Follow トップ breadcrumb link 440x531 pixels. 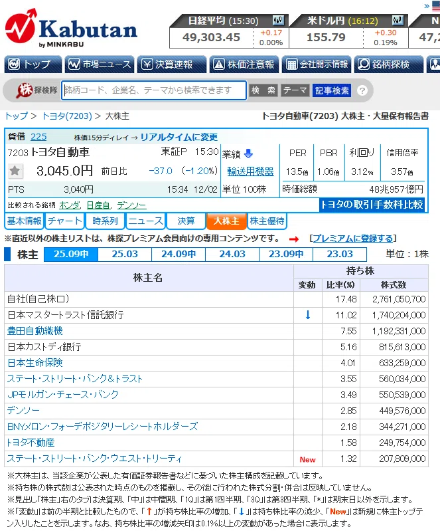(x=16, y=116)
